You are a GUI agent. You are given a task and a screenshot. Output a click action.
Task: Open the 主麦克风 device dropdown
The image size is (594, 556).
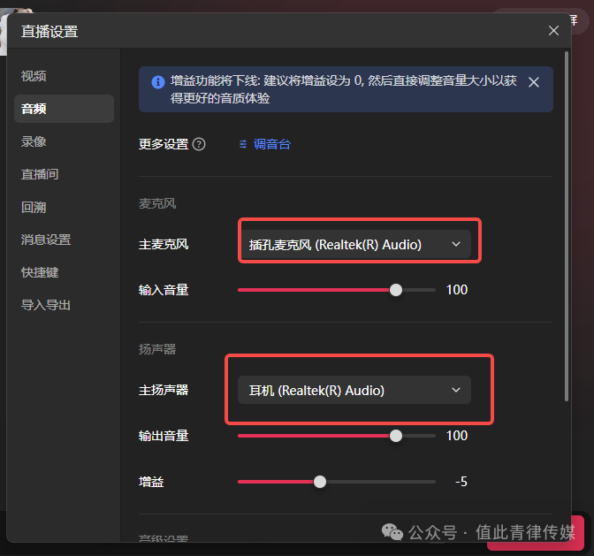point(354,244)
